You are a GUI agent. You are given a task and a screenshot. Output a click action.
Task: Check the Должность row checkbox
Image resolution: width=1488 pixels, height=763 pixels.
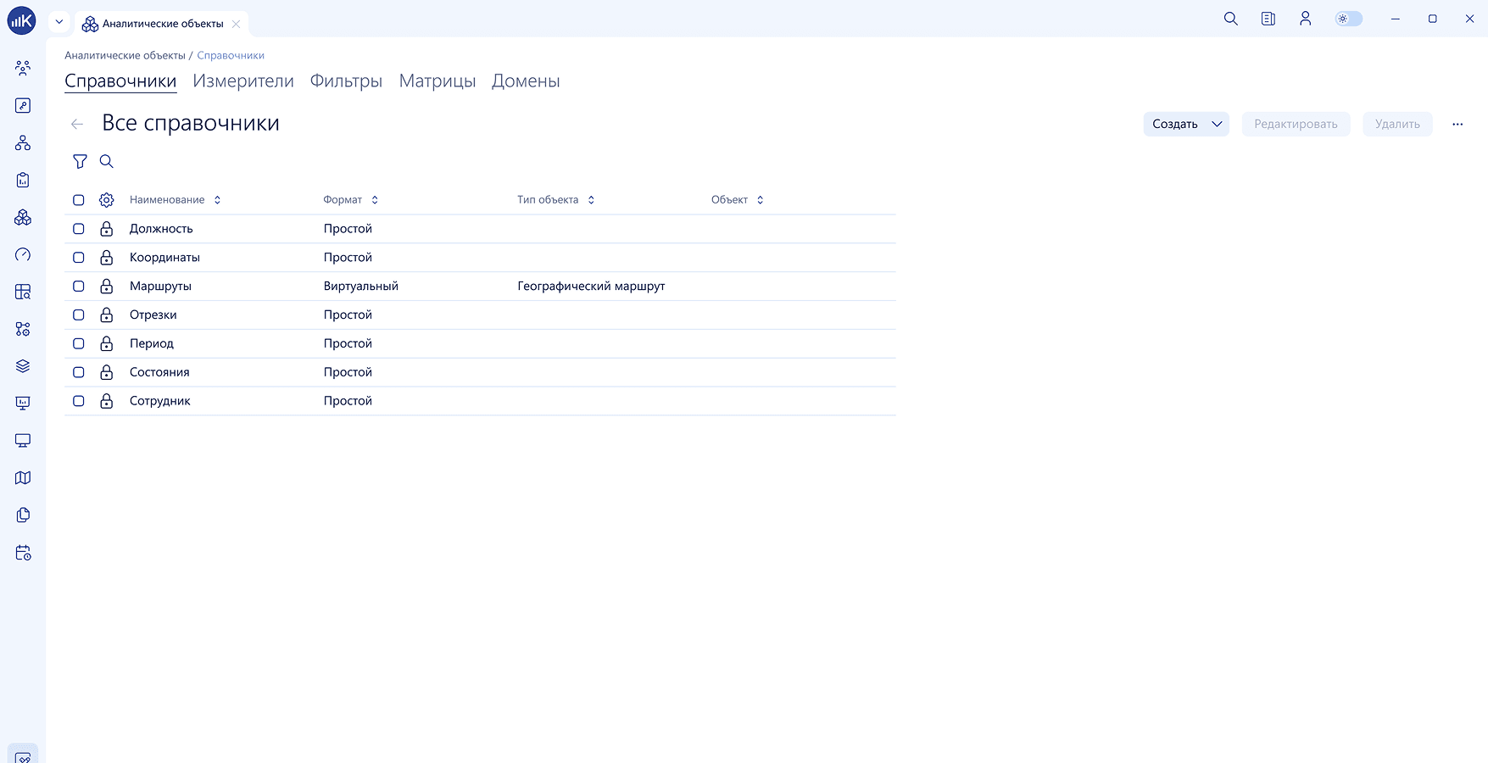79,229
